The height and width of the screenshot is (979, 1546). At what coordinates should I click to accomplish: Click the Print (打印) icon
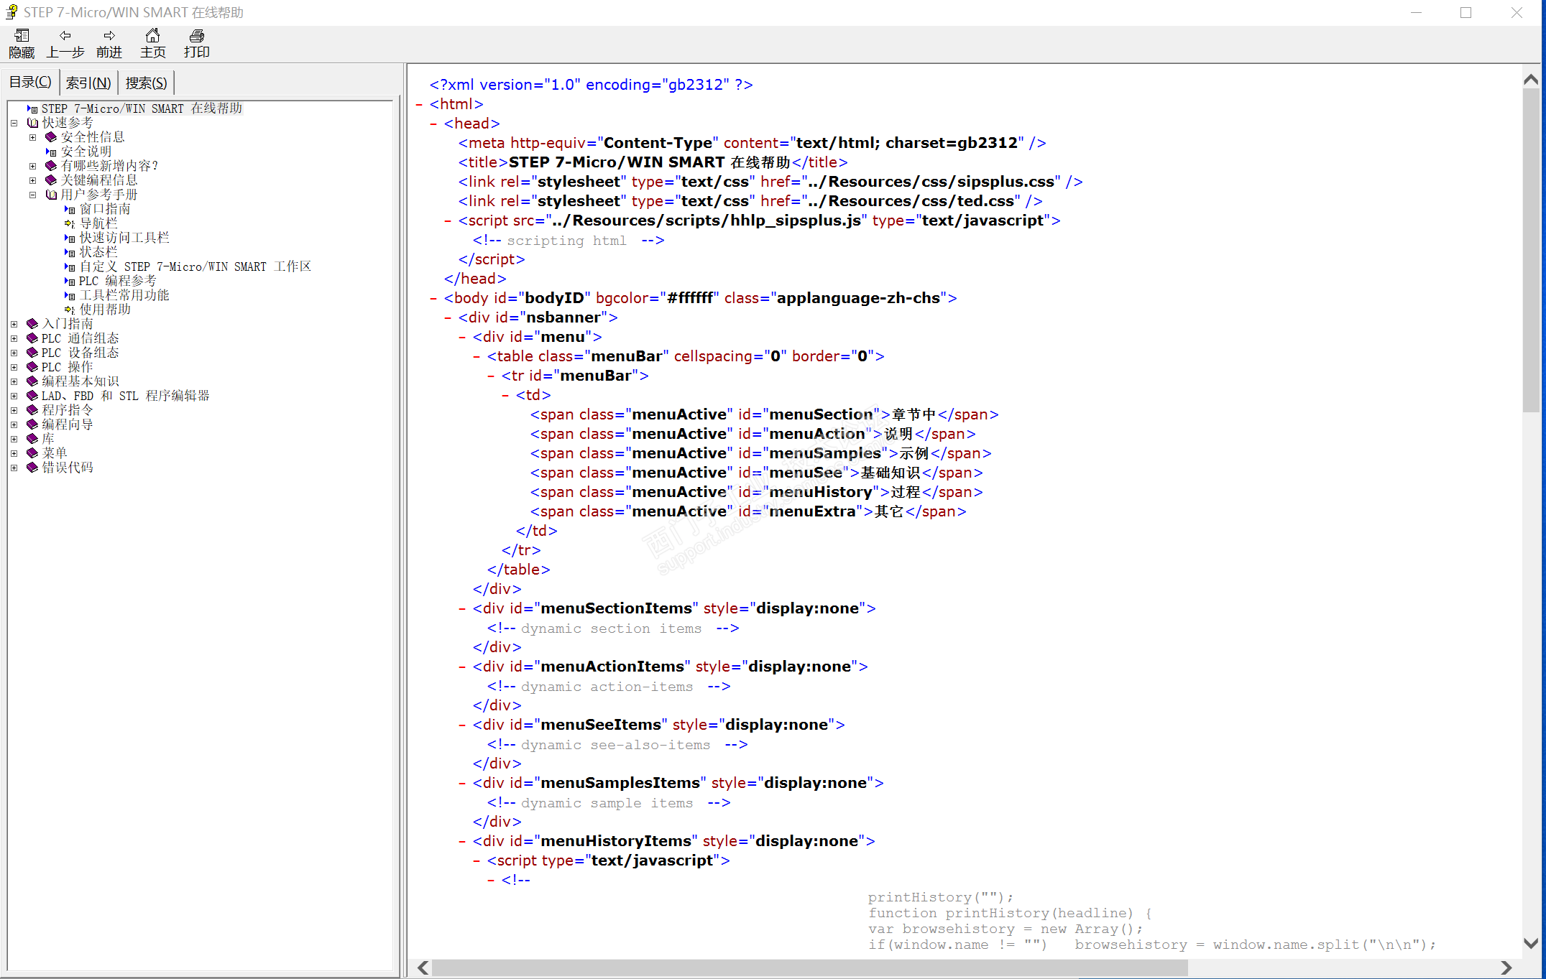(x=196, y=36)
